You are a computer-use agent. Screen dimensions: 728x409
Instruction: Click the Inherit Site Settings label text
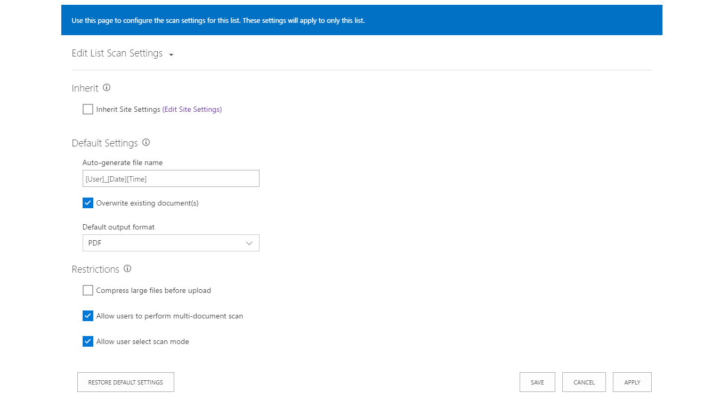(128, 110)
